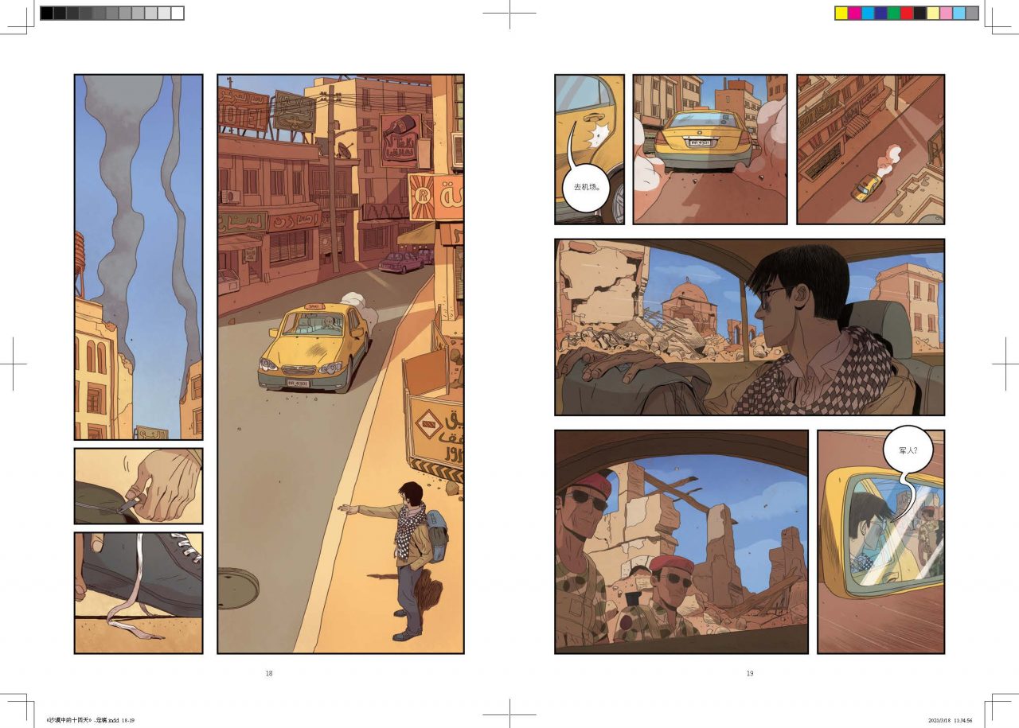Click page number 19
The image size is (1019, 728).
pos(749,673)
